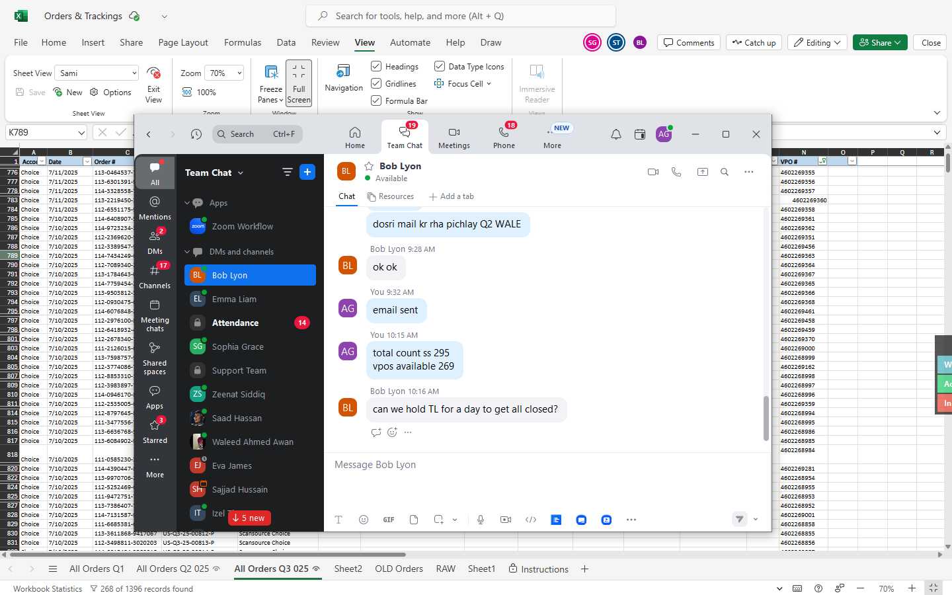Expand the Focus Cell dropdown
The image size is (952, 595).
tap(489, 84)
